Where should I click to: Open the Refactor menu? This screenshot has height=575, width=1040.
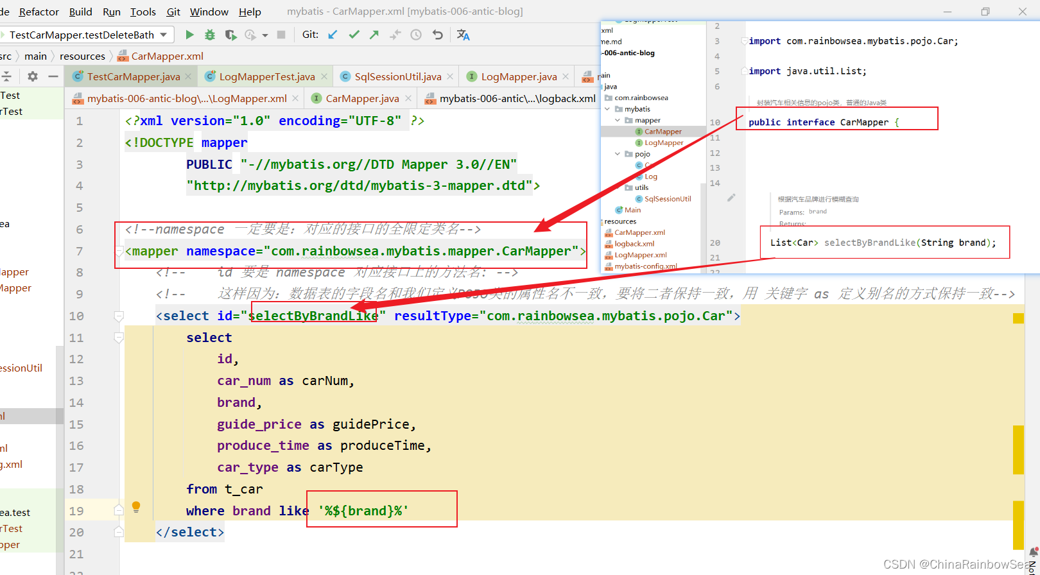coord(39,12)
